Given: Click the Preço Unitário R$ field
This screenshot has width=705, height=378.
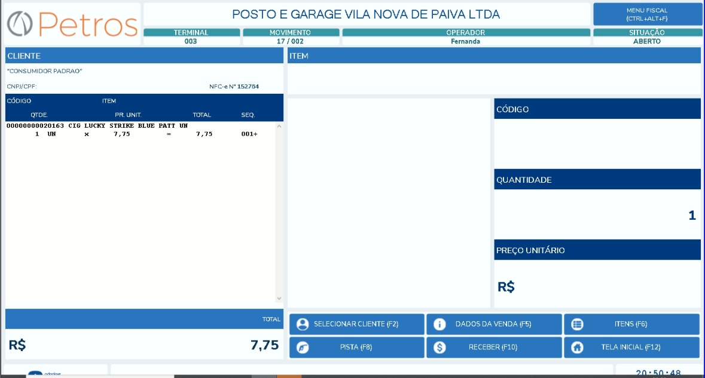Looking at the screenshot, I should coord(597,284).
